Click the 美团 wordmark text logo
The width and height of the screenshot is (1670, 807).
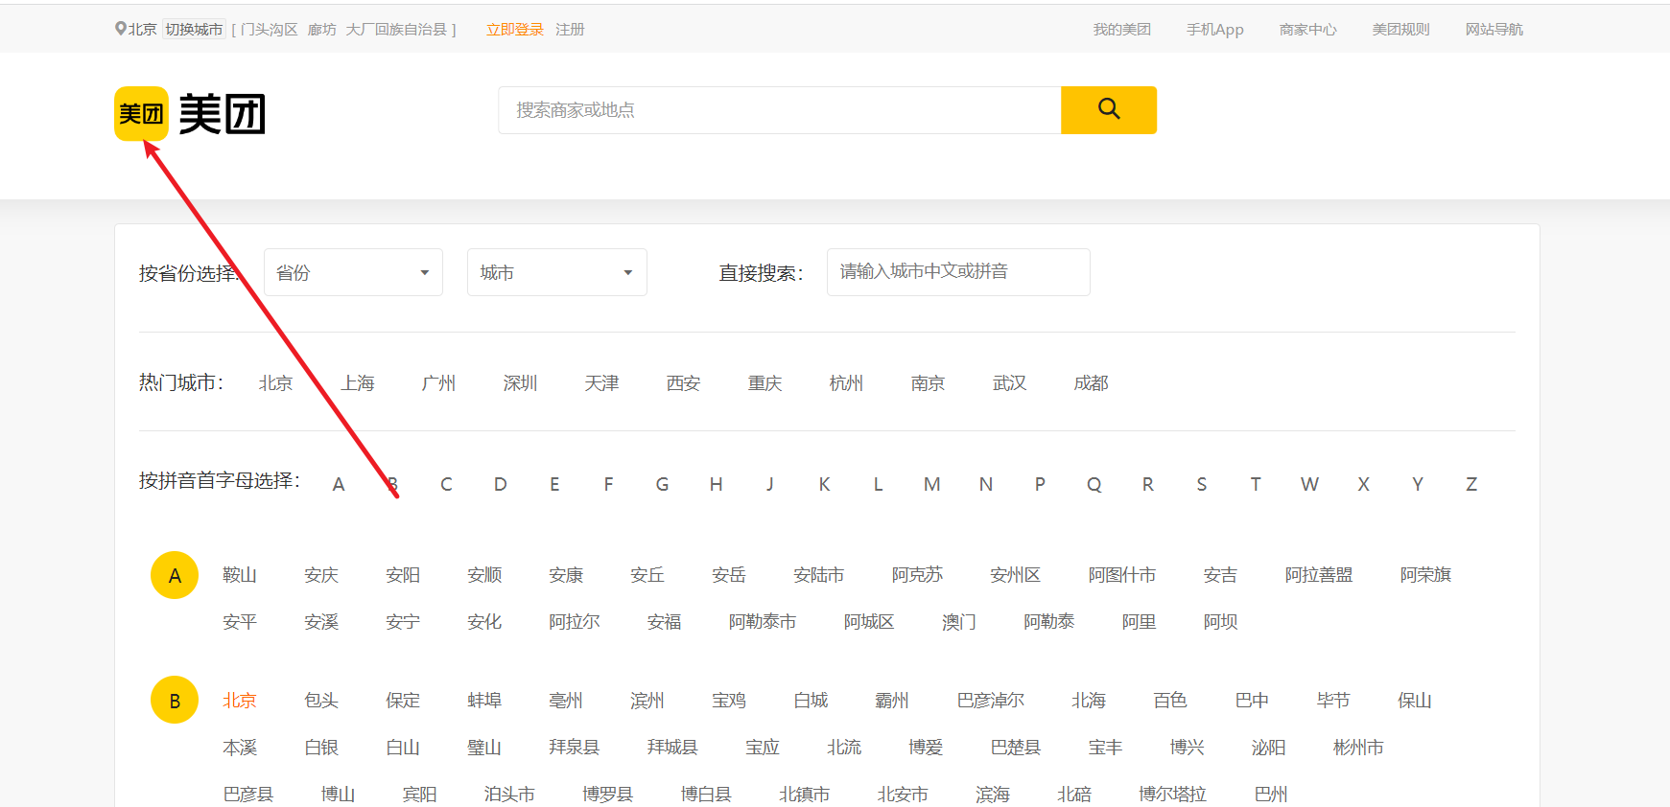pyautogui.click(x=222, y=114)
